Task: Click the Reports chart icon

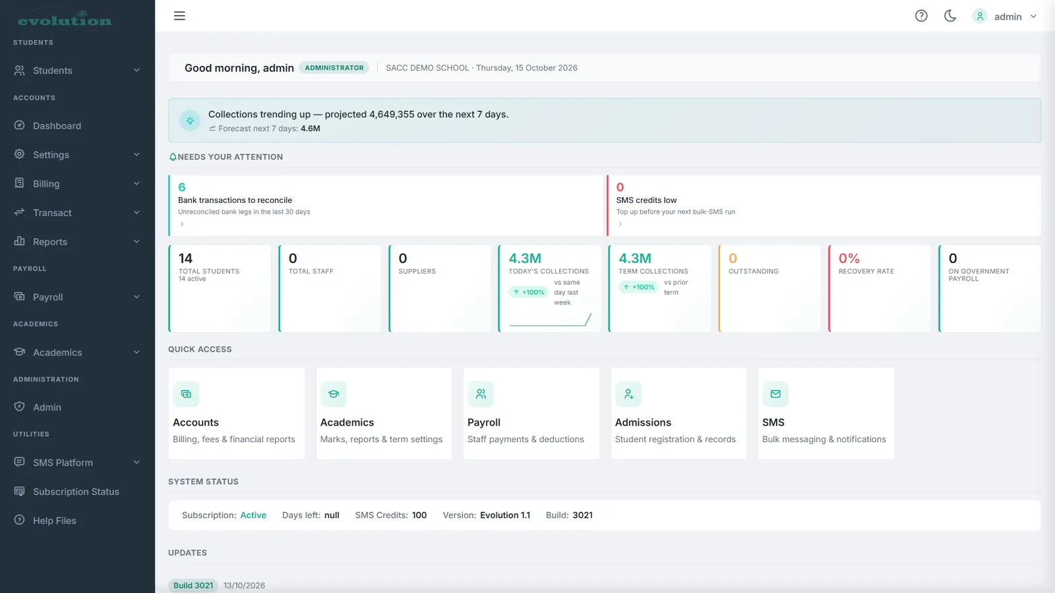Action: (x=20, y=241)
